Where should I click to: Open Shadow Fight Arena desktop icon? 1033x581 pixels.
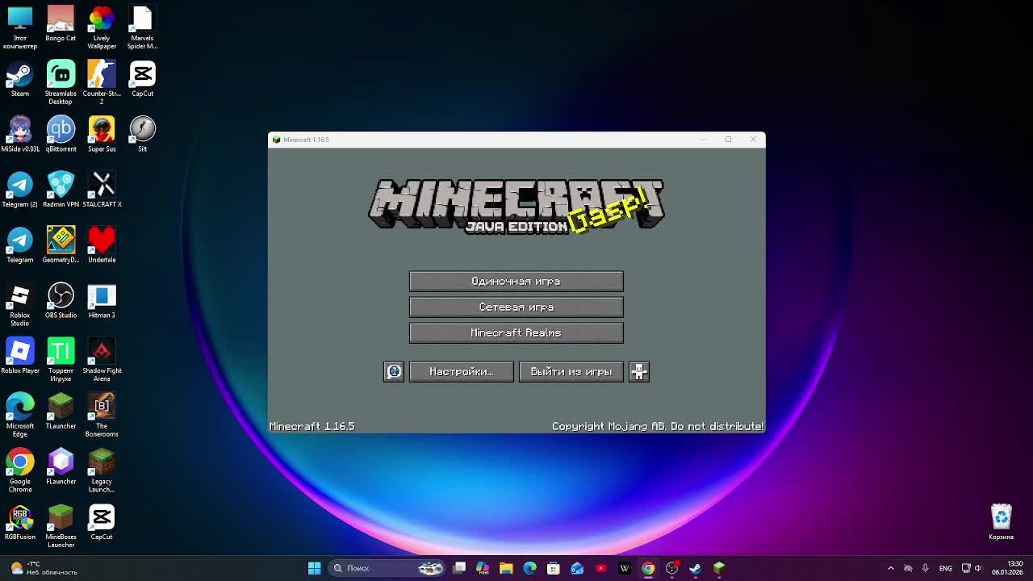102,360
